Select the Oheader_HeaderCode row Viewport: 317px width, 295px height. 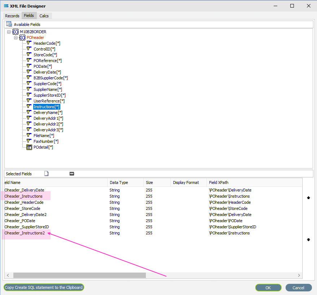coord(153,202)
